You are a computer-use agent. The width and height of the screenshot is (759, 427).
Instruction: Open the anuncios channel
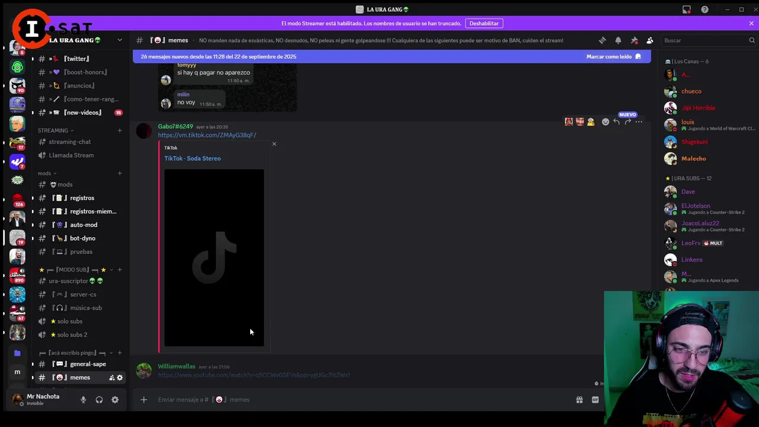(79, 86)
